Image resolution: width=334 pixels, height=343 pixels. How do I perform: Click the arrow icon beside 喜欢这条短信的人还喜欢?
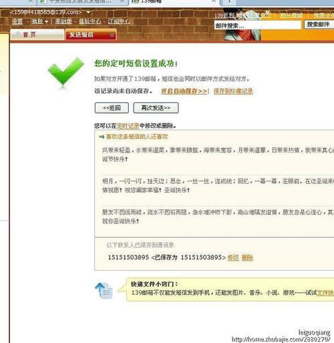click(102, 136)
